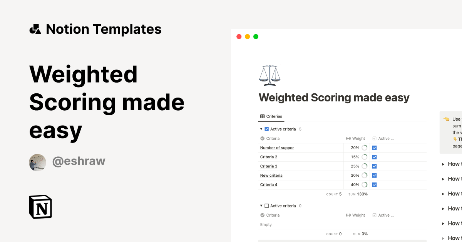Click the scales emoji page icon
The height and width of the screenshot is (242, 462).
click(x=269, y=75)
